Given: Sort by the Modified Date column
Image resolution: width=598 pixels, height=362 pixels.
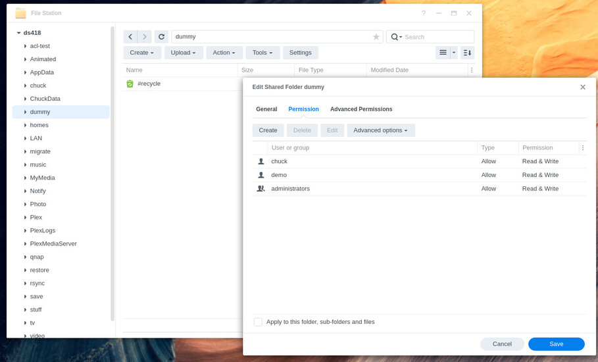Looking at the screenshot, I should coord(417,70).
